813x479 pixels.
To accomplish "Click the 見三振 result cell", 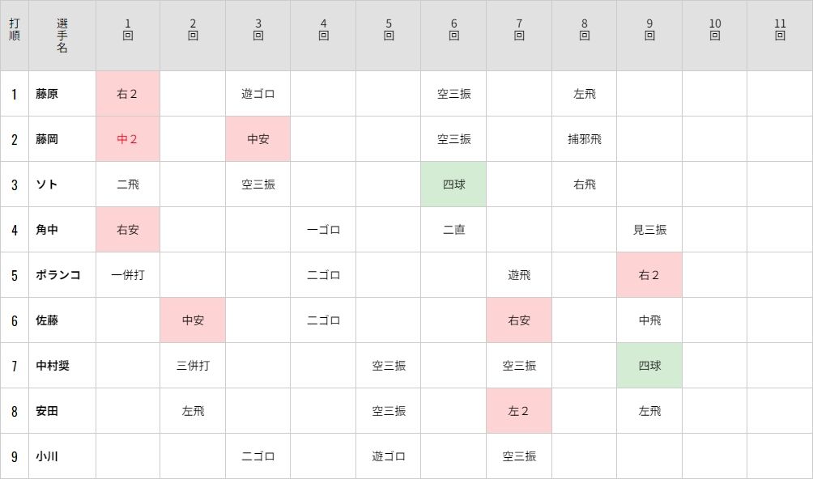I will point(649,230).
